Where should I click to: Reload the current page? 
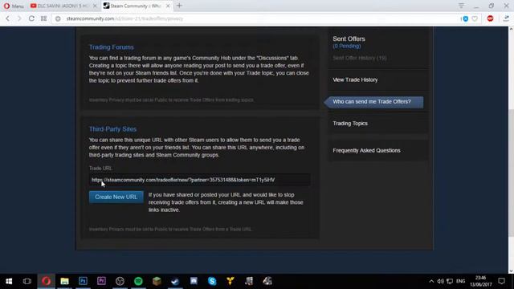[x=31, y=18]
